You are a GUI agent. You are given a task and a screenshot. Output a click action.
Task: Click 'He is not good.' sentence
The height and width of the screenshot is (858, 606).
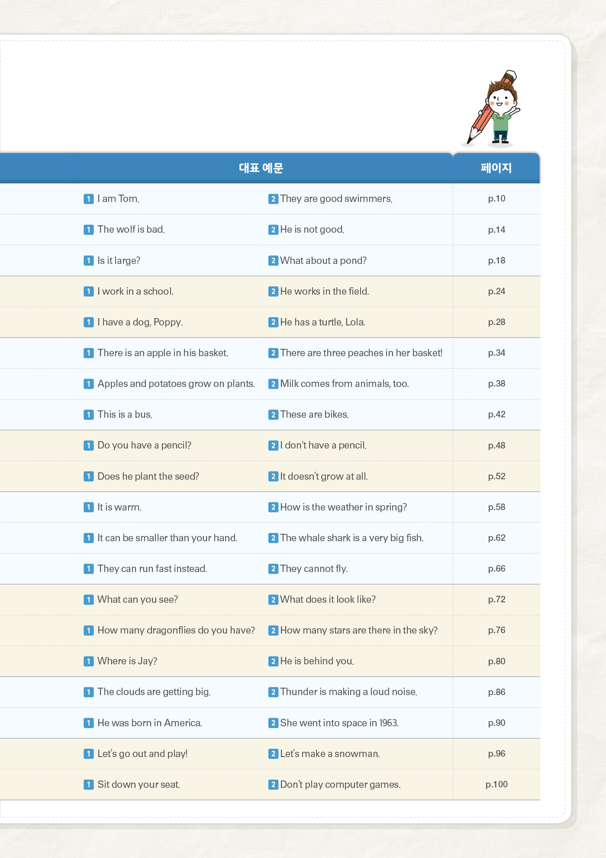point(312,230)
